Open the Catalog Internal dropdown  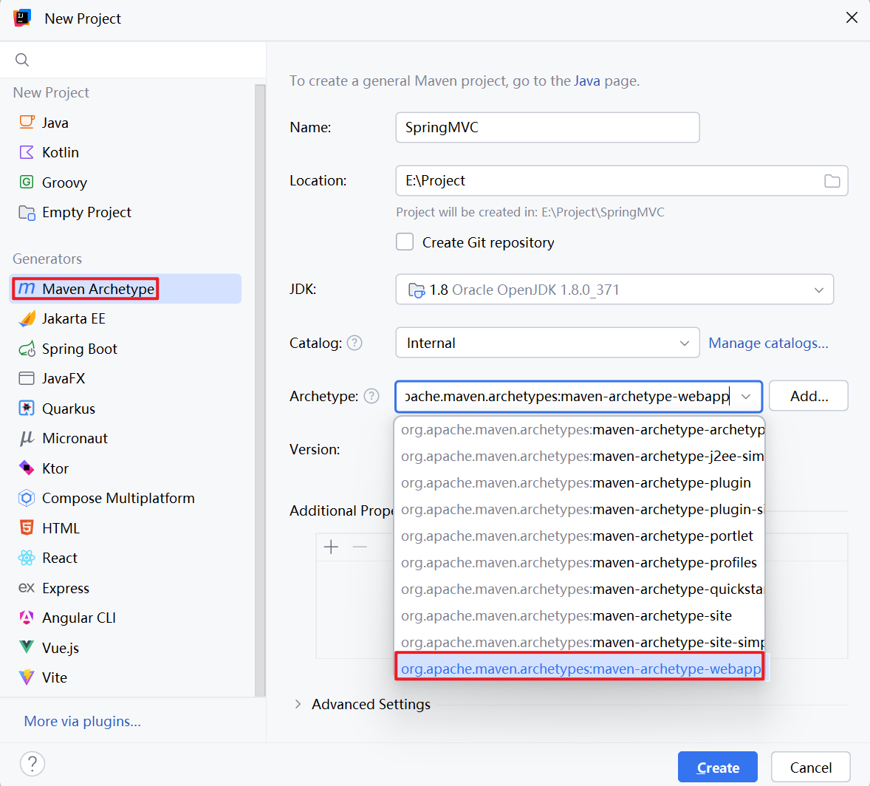547,343
